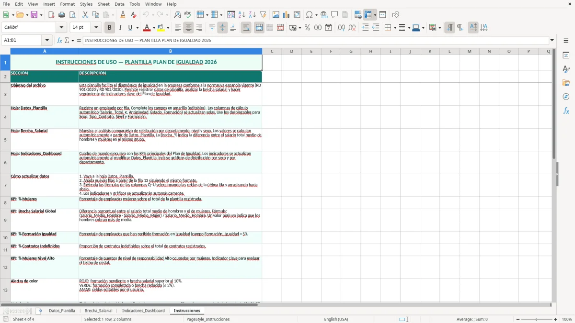Open the background color dropdown arrow
This screenshot has width=575, height=323.
coord(168,28)
